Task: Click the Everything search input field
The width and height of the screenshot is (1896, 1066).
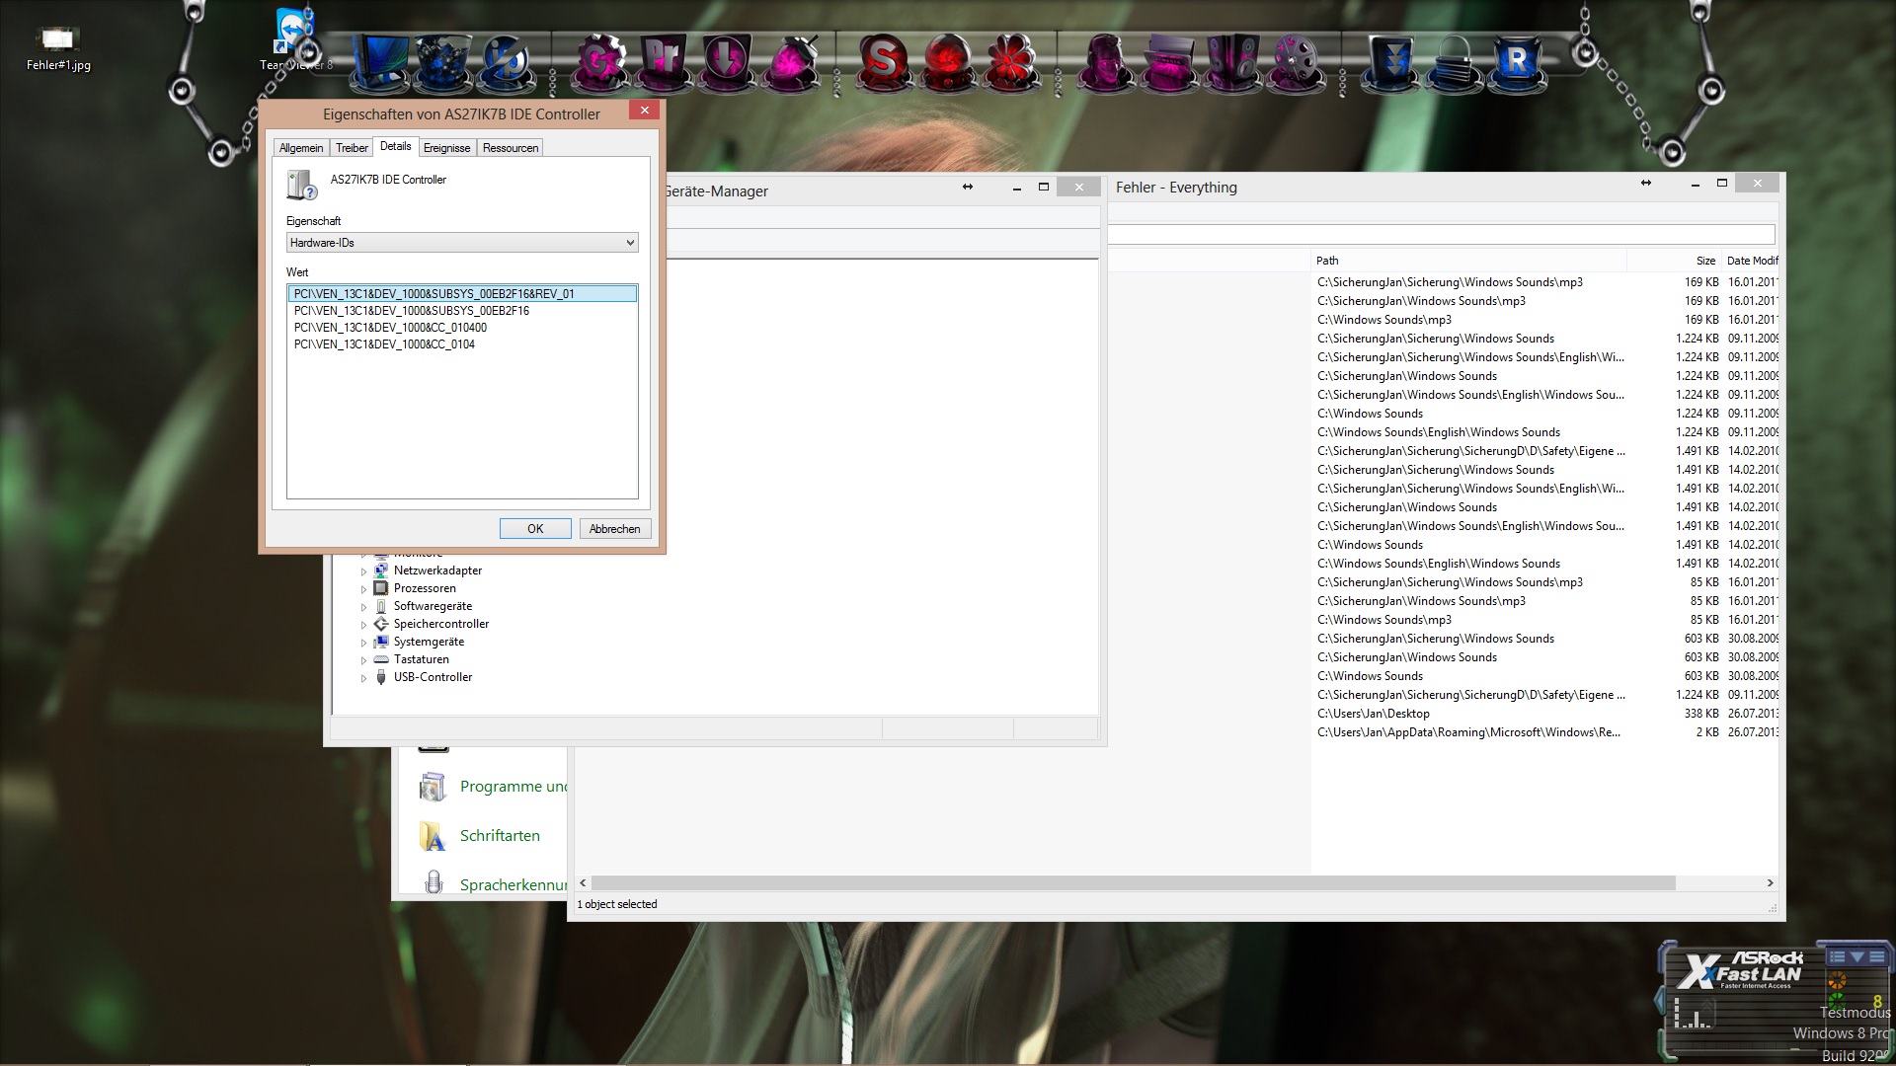Action: 1440,234
